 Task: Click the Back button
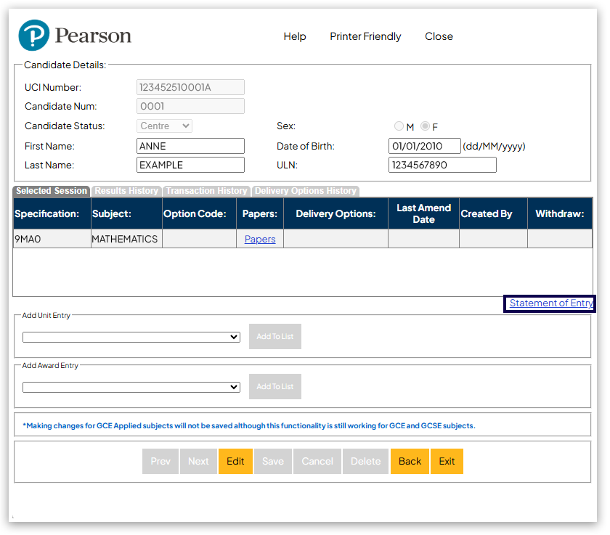coord(410,461)
